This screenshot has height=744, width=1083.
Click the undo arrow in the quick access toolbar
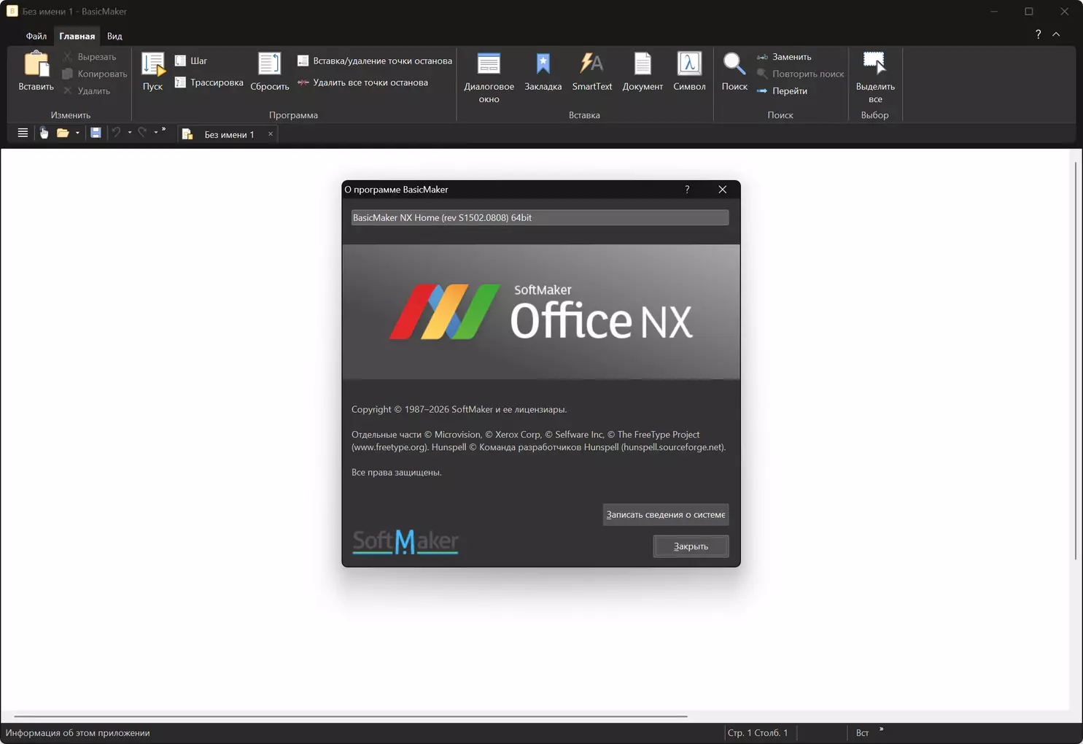tap(116, 133)
